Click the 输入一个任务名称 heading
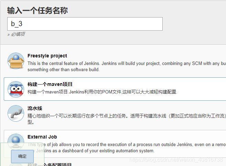 37,11
